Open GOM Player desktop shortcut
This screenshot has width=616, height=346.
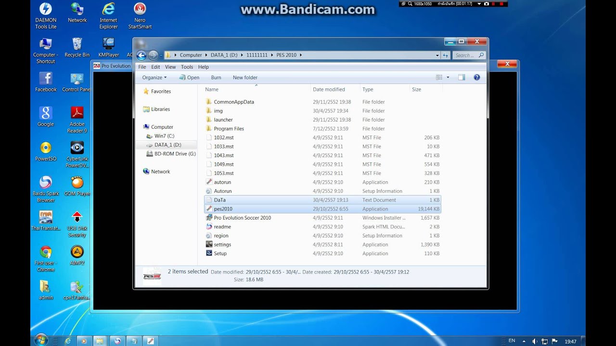click(77, 186)
